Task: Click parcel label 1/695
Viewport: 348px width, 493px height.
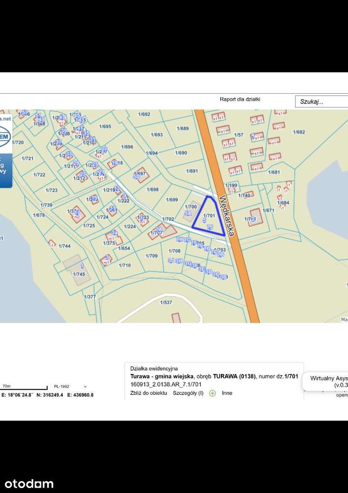Action: coord(105,126)
